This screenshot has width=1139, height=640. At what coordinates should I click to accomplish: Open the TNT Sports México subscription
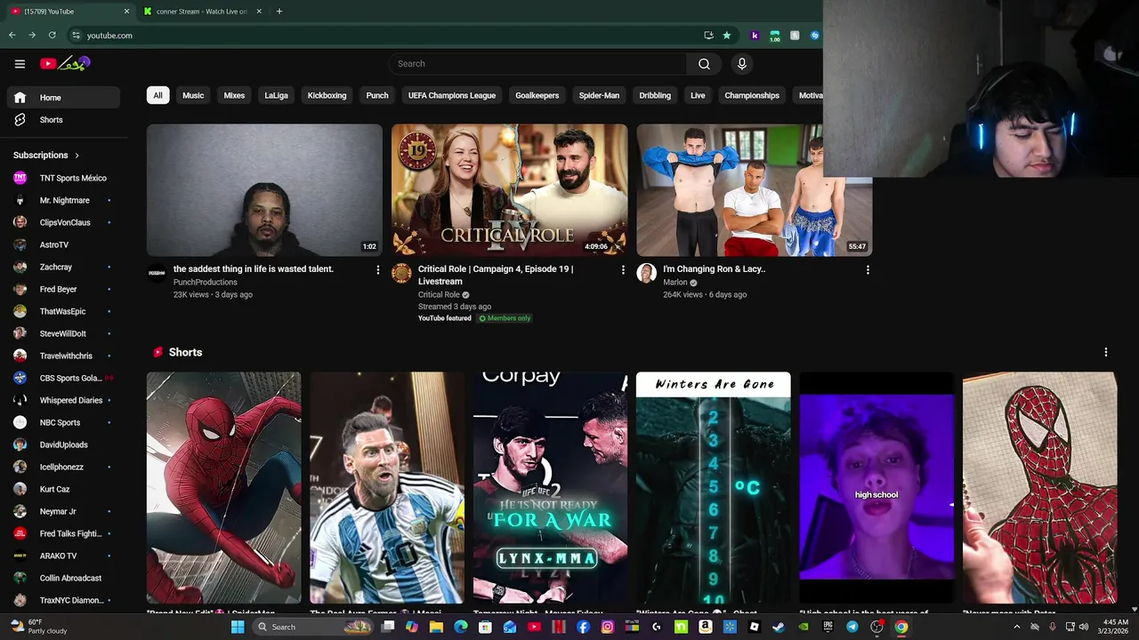(63, 178)
